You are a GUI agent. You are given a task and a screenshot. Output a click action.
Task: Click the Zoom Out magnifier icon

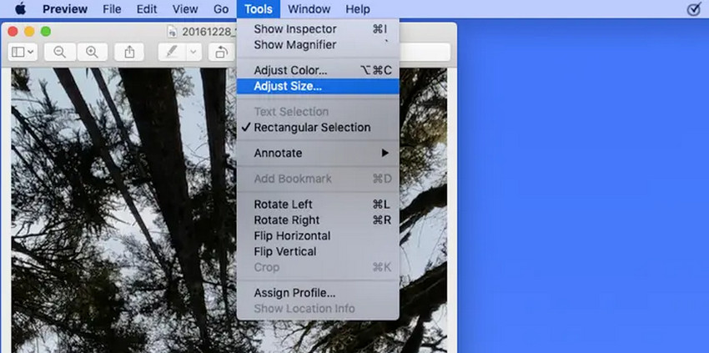click(x=60, y=52)
